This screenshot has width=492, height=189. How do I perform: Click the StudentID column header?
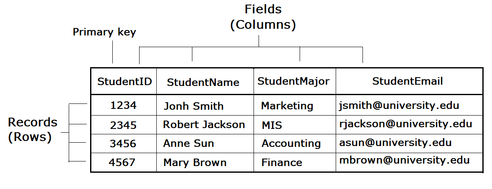(124, 81)
